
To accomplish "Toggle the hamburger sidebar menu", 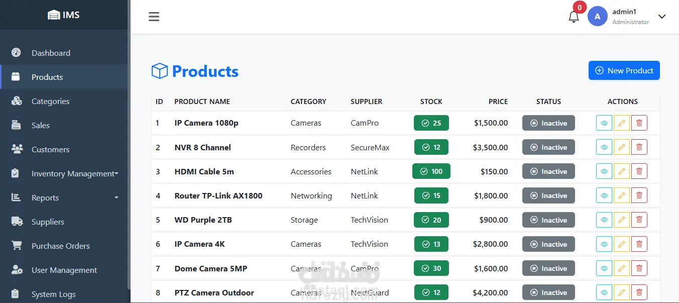I will point(154,17).
